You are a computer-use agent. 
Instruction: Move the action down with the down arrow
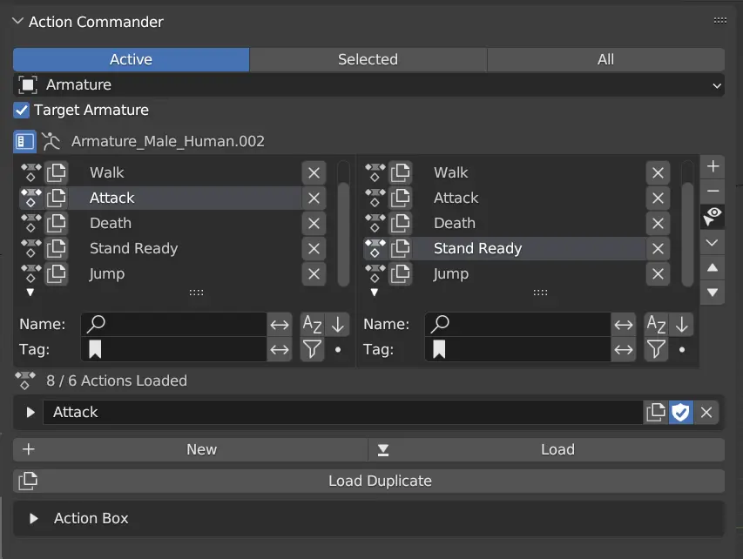click(x=713, y=293)
